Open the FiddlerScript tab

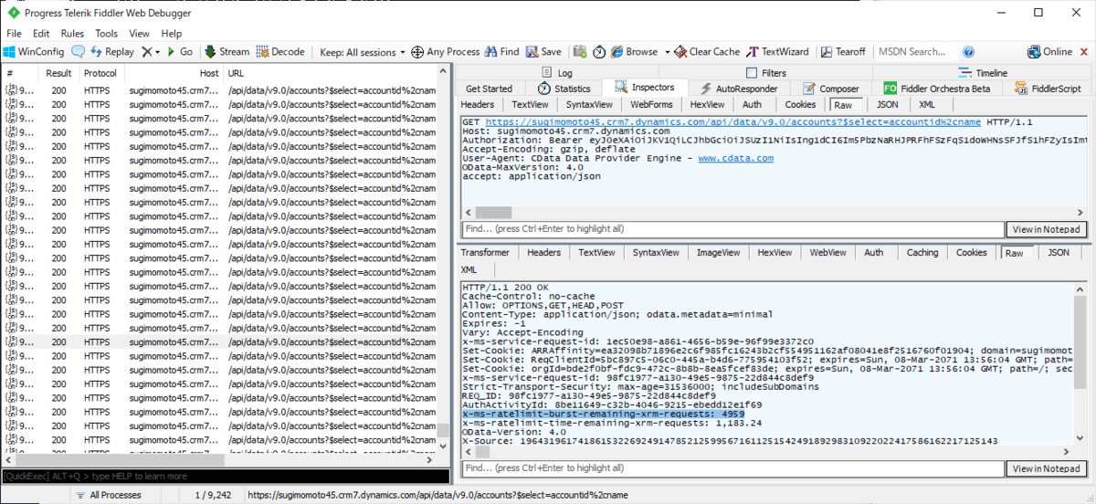point(1048,89)
